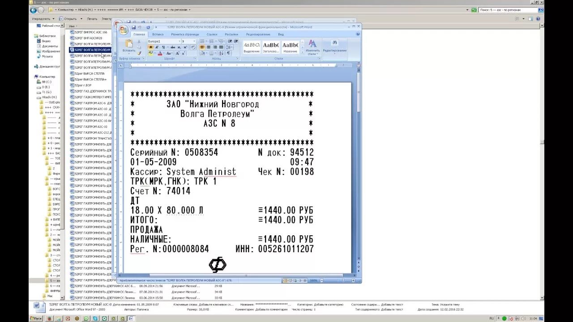Justify the paragraph text
The height and width of the screenshot is (322, 573).
click(x=221, y=47)
